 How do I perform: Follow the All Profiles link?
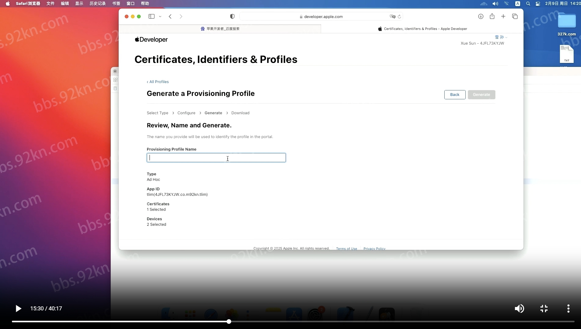158,82
